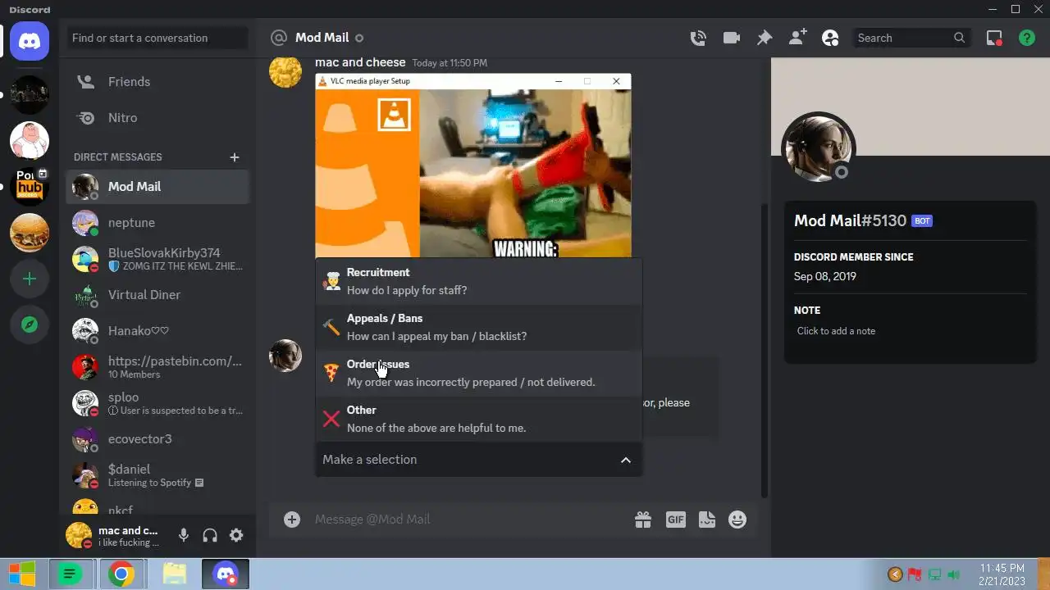This screenshot has width=1050, height=590.
Task: Open inbox icon in header
Action: point(994,38)
